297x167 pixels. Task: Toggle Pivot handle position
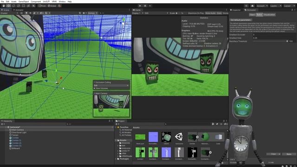pos(42,6)
